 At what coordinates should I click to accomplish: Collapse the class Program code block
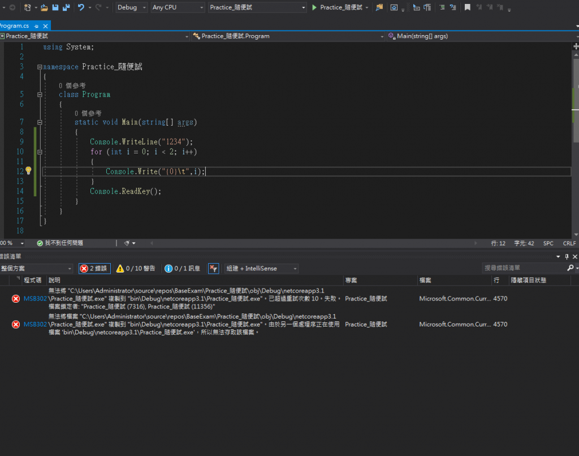40,94
